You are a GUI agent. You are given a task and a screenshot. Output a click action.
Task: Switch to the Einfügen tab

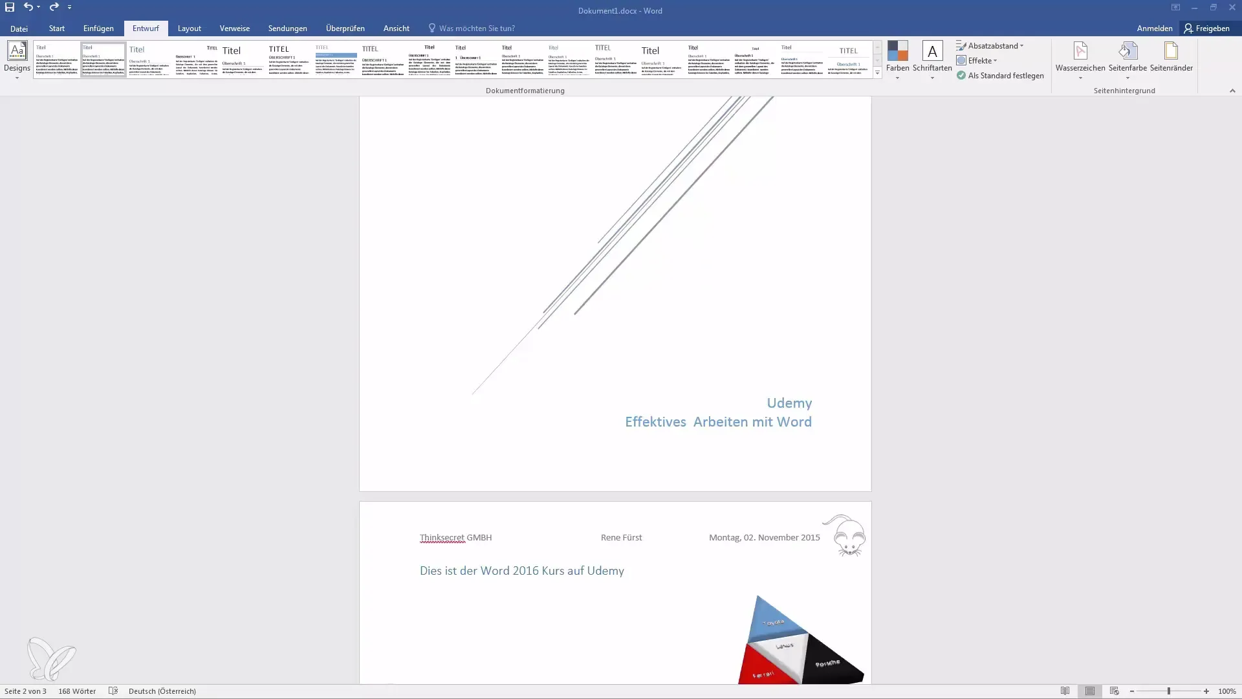tap(98, 28)
